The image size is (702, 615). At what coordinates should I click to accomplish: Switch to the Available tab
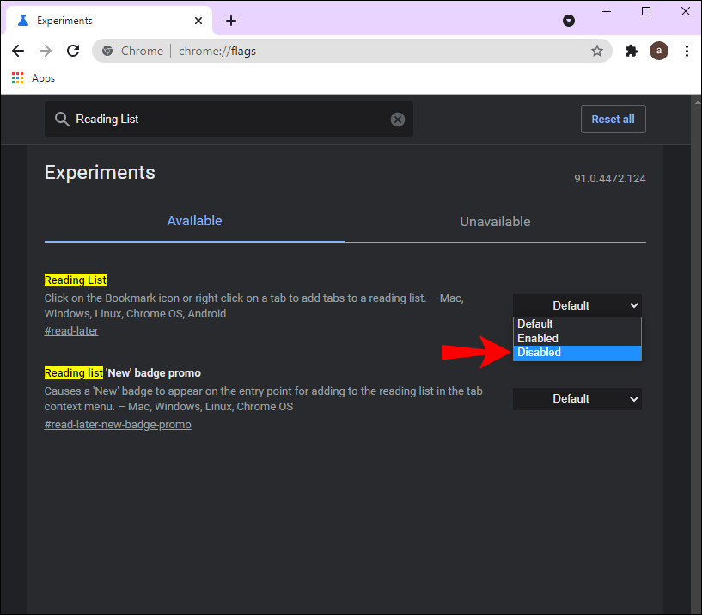coord(194,221)
